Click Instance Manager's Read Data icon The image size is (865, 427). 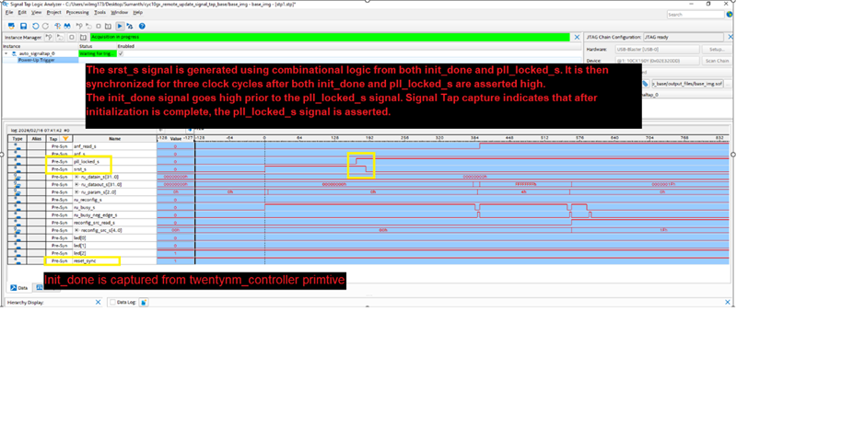point(83,37)
